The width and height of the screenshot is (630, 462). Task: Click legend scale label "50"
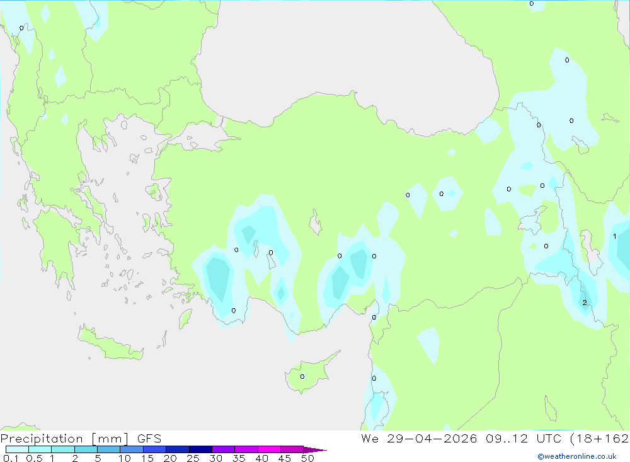307,458
